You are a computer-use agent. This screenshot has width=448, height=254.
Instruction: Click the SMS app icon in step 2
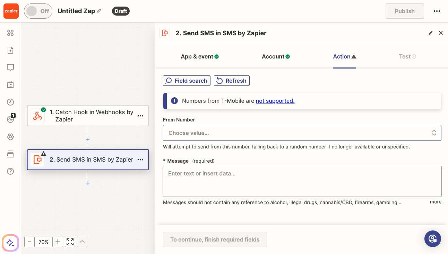click(x=37, y=160)
